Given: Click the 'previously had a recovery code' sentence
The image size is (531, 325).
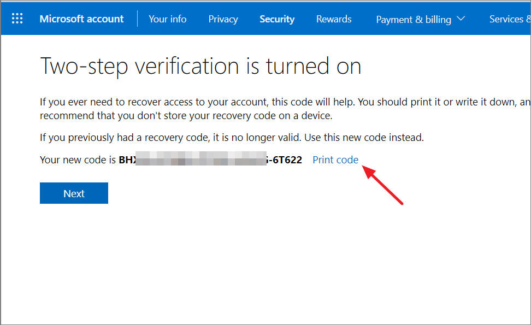Looking at the screenshot, I should click(232, 138).
